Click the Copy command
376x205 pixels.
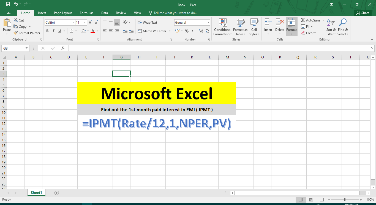(20, 27)
